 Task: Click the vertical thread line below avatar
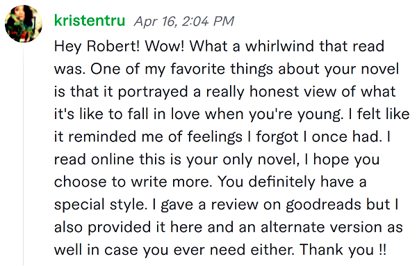(23, 156)
